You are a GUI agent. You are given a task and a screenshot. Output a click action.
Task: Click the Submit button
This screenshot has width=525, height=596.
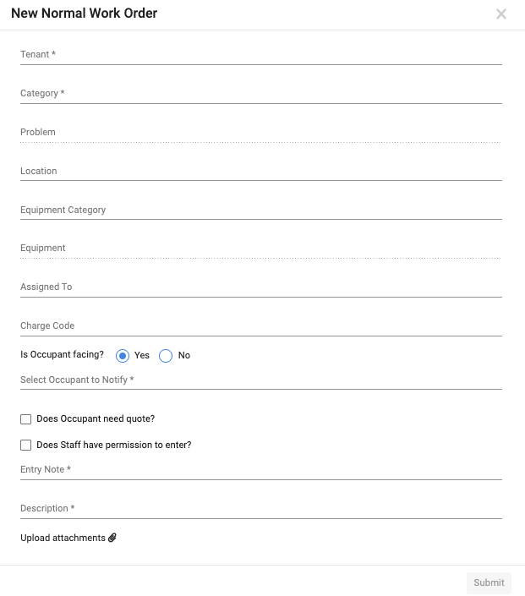(489, 582)
